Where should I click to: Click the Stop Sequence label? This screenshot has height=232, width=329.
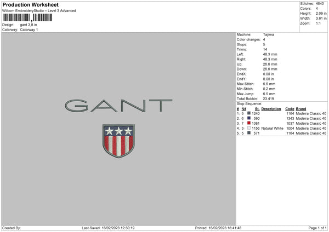249,104
